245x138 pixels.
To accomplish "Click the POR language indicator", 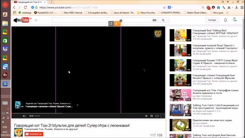I will 5,127.
